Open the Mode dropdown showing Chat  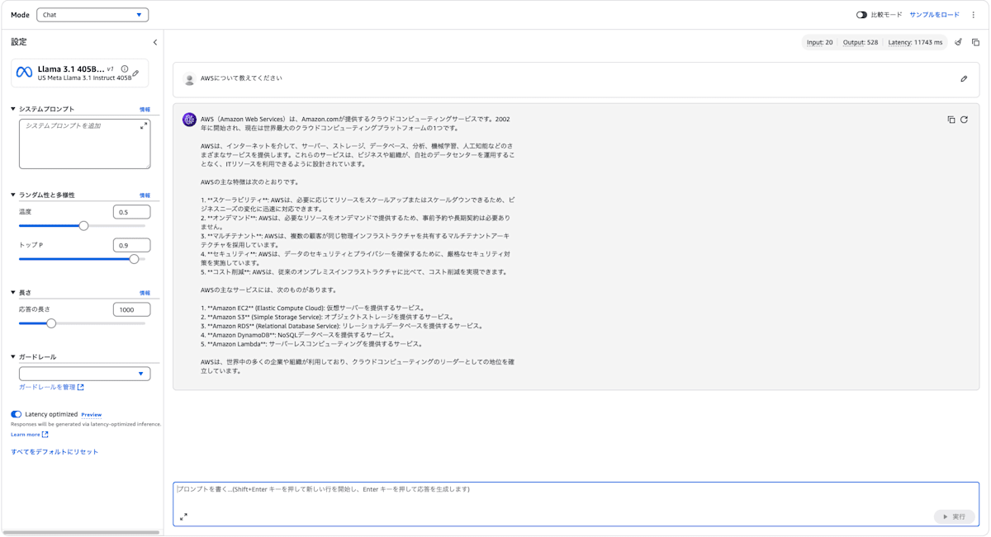point(92,15)
